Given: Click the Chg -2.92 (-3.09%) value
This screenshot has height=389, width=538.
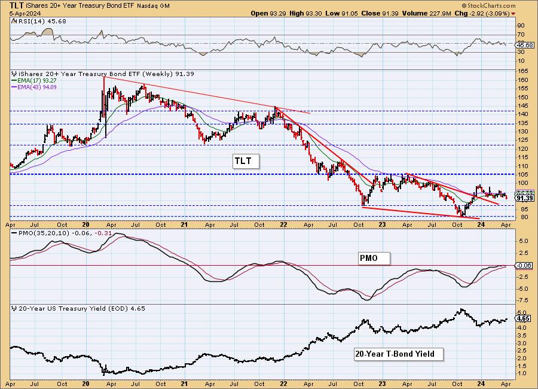Looking at the screenshot, I should [x=482, y=13].
